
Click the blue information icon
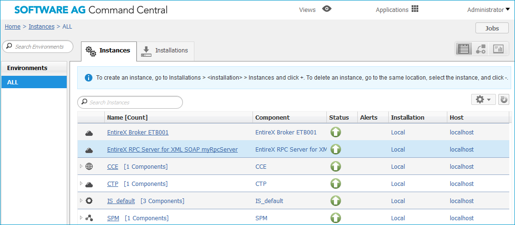pyautogui.click(x=88, y=78)
